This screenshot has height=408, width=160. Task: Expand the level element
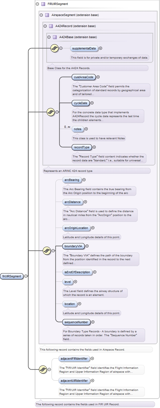pyautogui.click(x=75, y=282)
